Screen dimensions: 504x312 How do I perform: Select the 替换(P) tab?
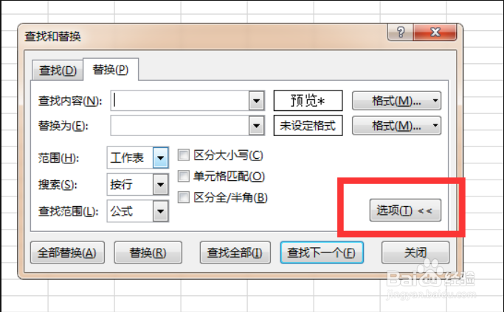click(x=111, y=69)
